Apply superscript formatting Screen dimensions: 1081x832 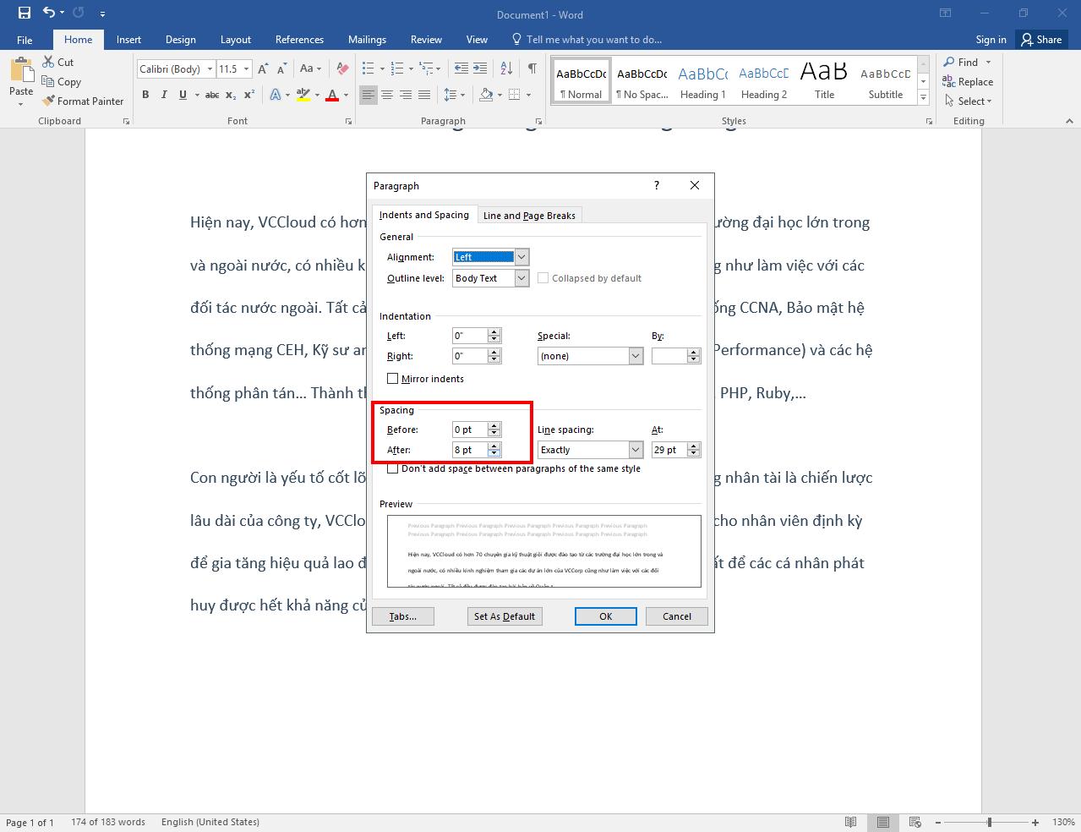(x=249, y=95)
